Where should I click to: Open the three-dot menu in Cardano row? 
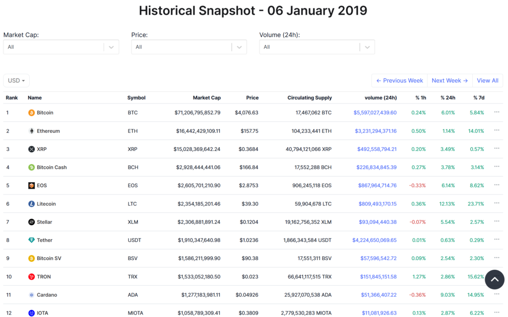497,294
